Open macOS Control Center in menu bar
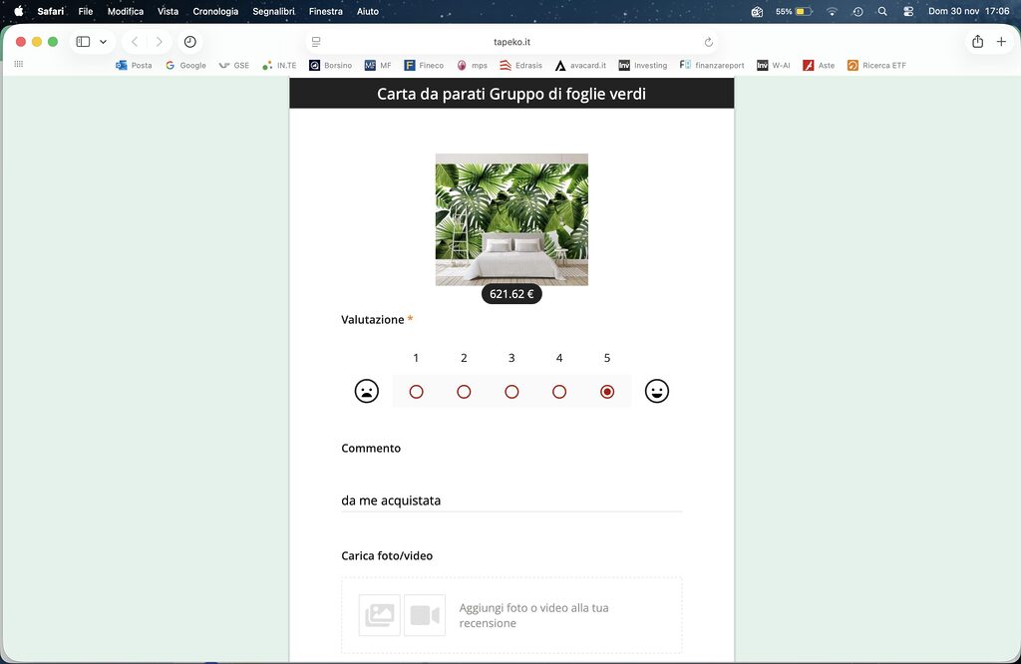 (908, 11)
